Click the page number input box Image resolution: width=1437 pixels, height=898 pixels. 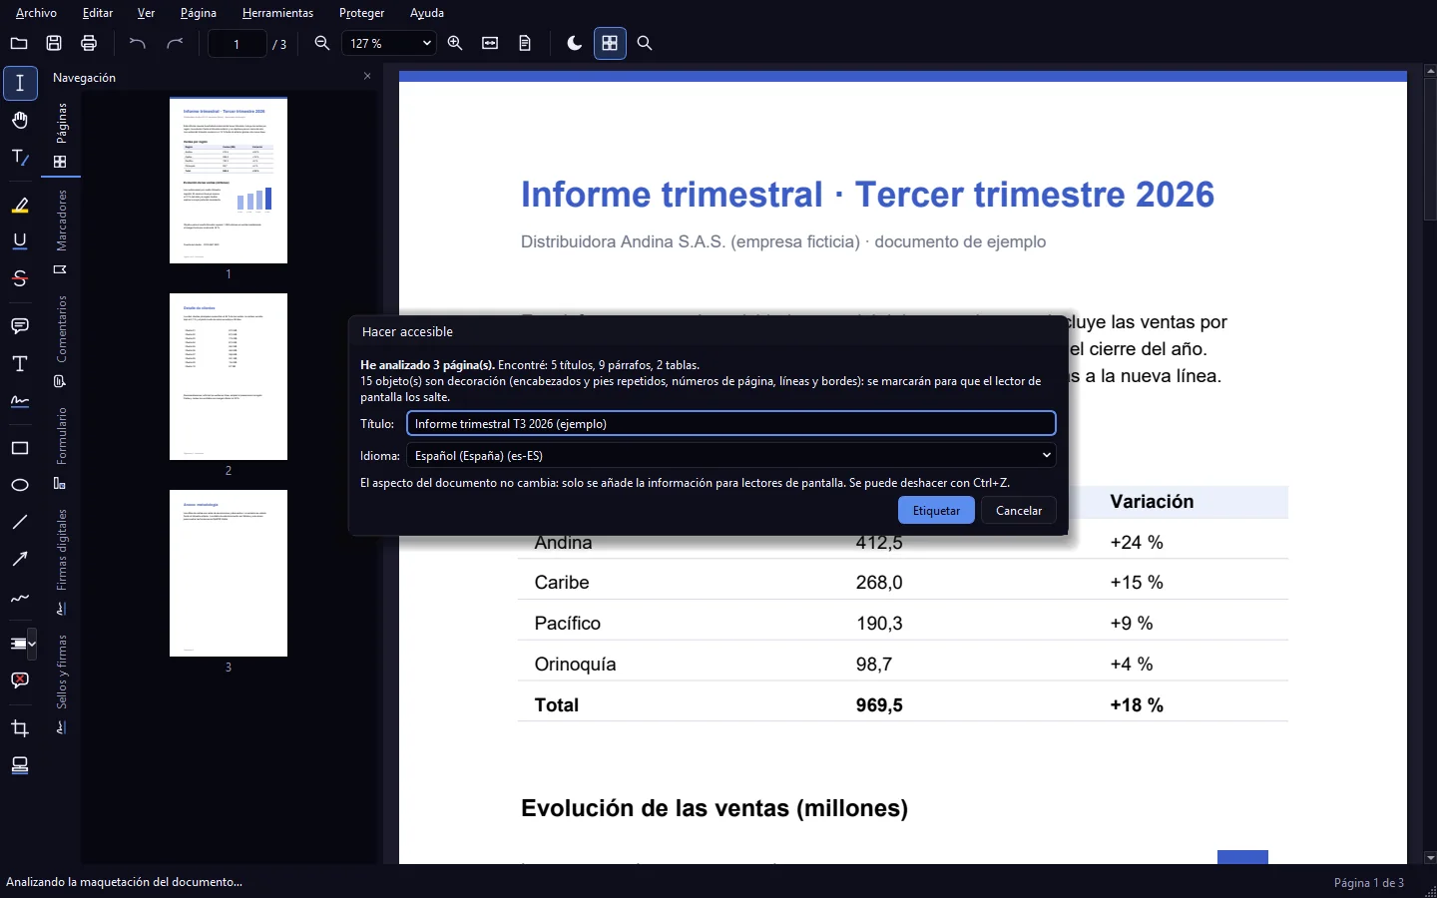tap(237, 44)
